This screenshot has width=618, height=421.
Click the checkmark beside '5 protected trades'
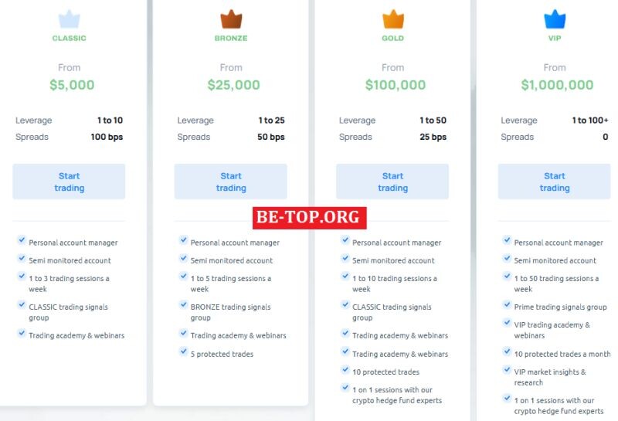(x=184, y=351)
